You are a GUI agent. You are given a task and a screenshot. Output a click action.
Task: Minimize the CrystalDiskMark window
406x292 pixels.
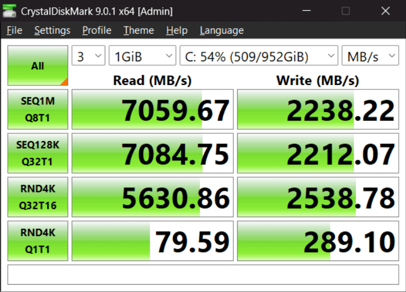pos(306,11)
